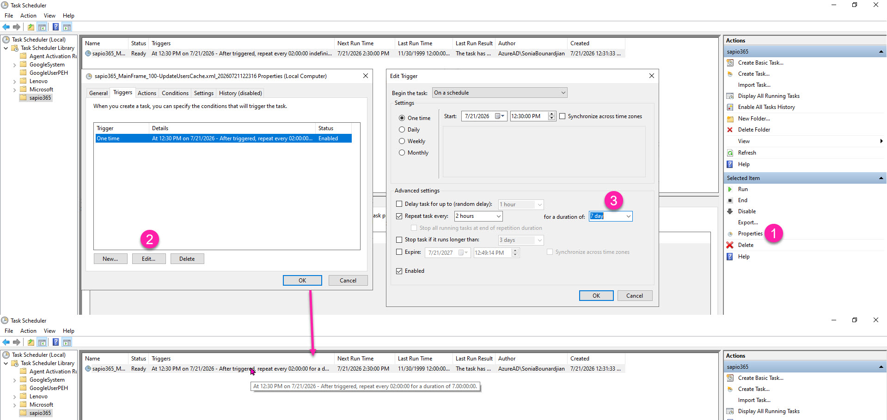This screenshot has width=887, height=420.
Task: Click the green Run icon under Selected Item
Action: (x=730, y=189)
